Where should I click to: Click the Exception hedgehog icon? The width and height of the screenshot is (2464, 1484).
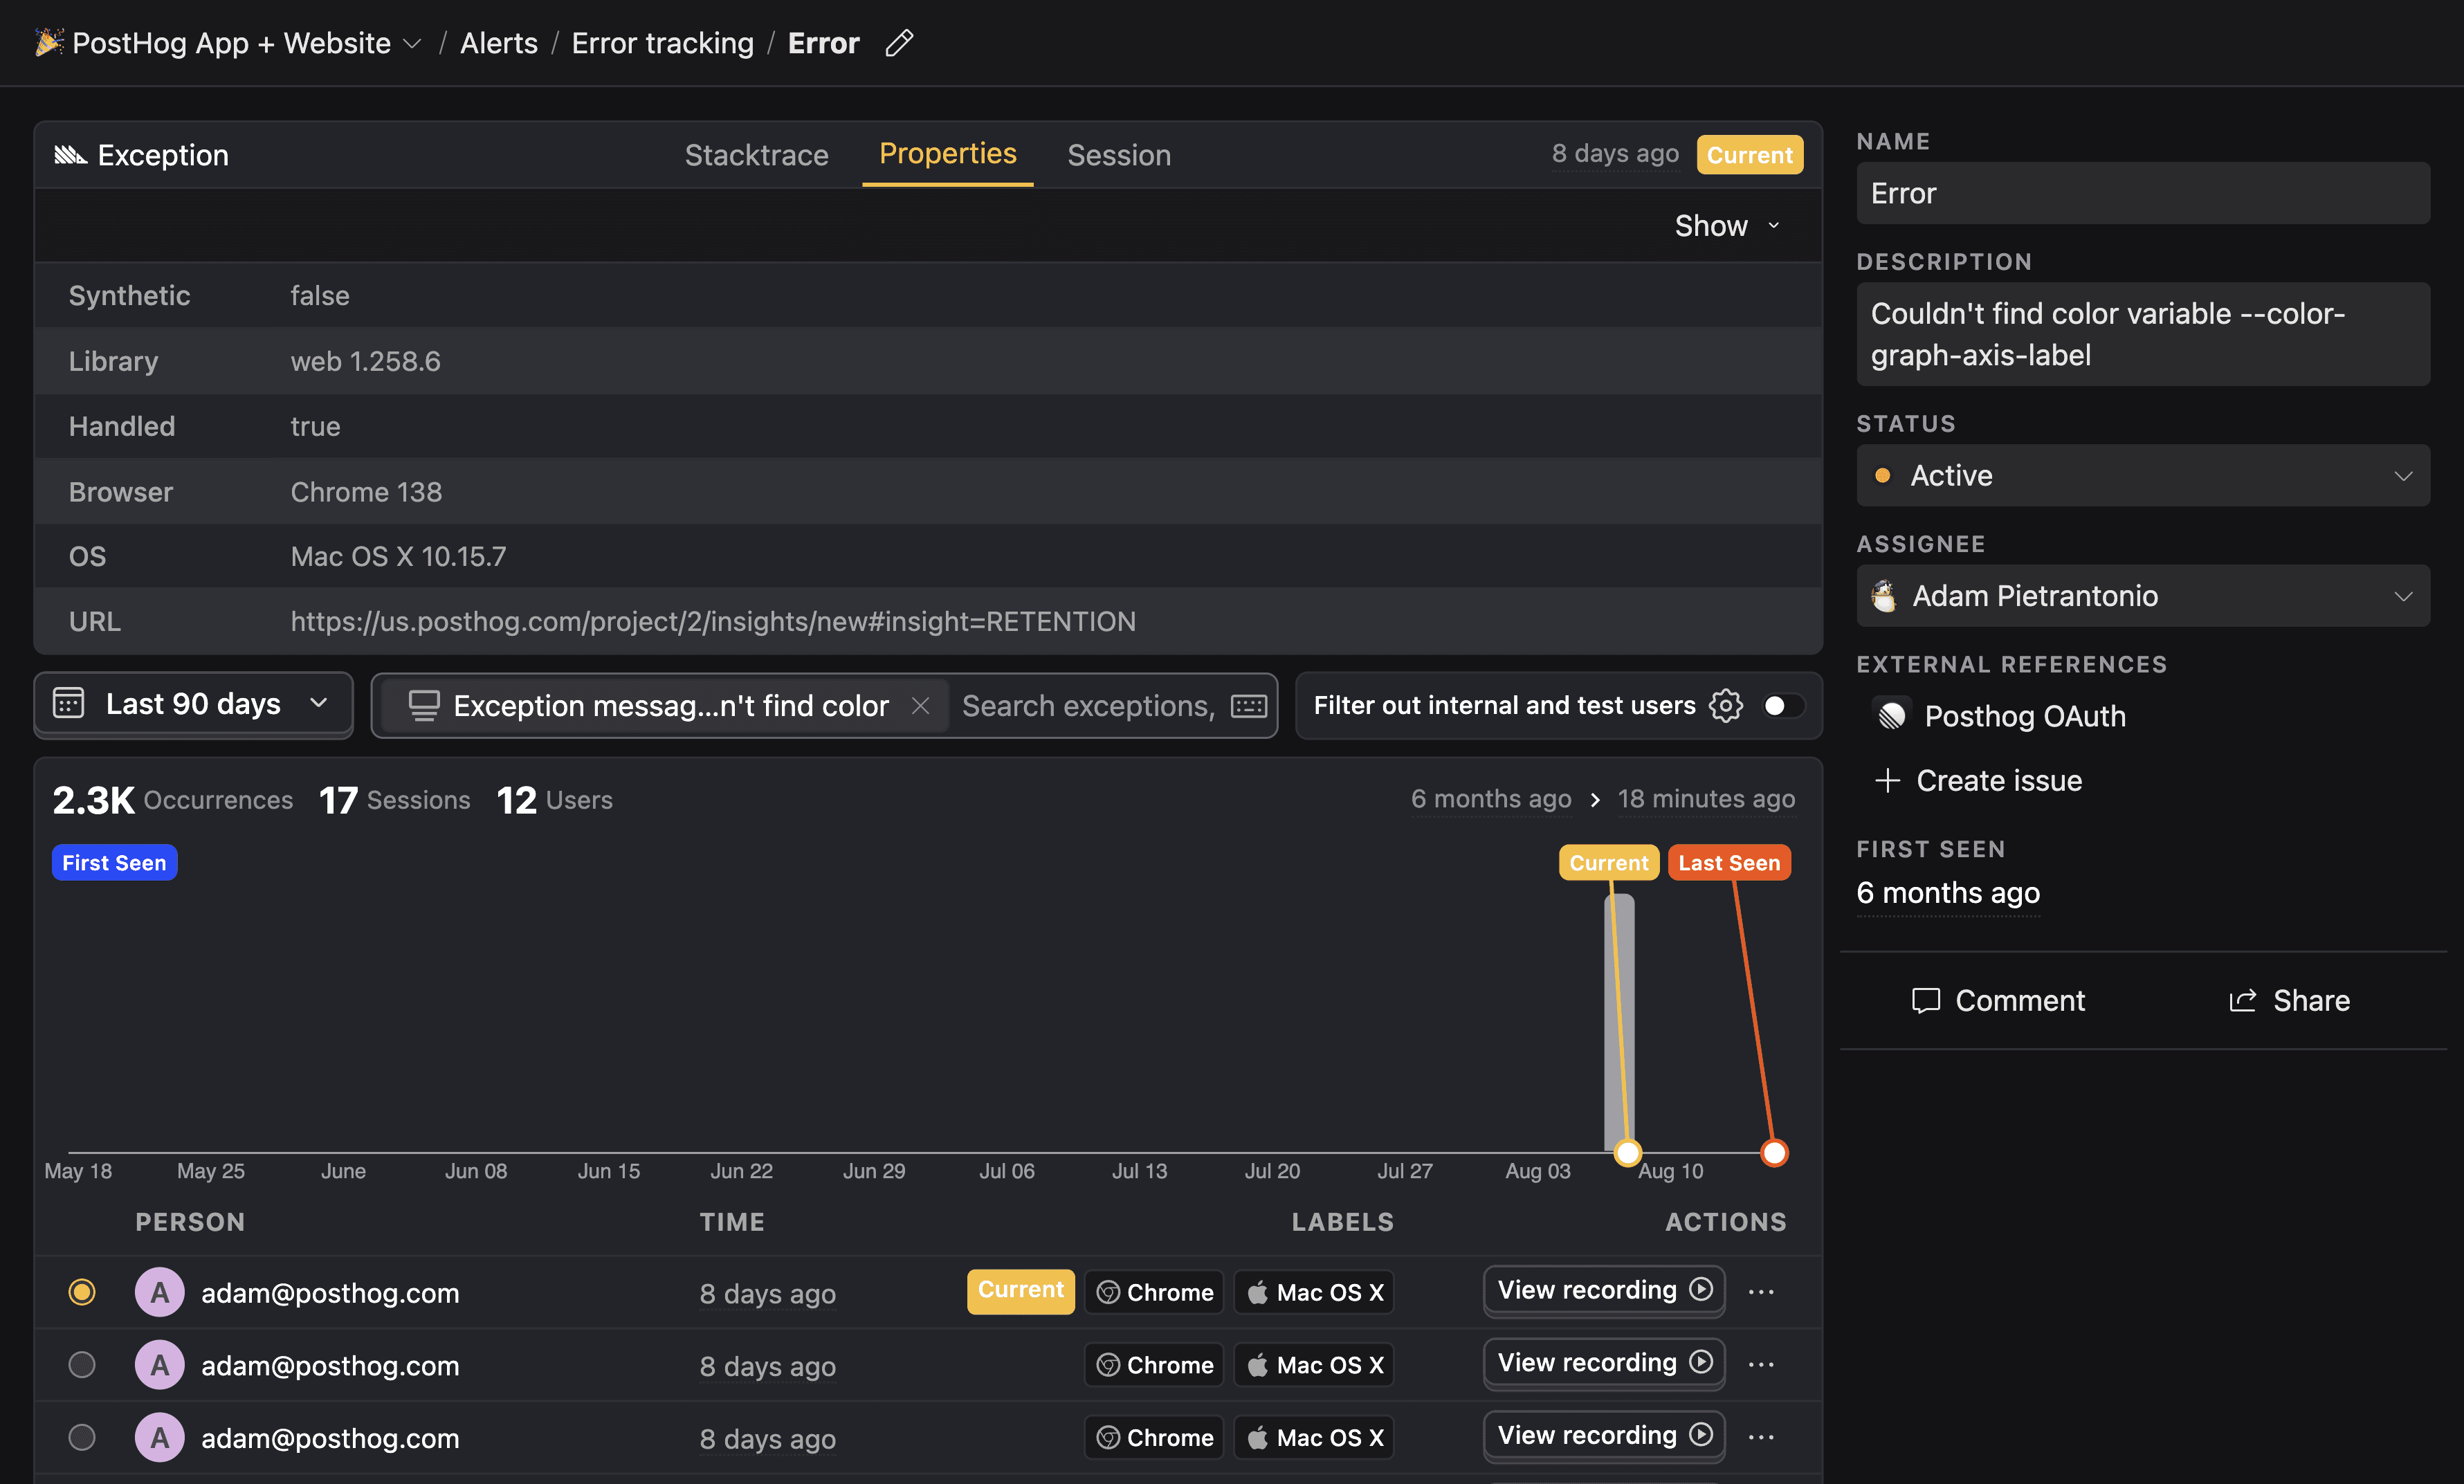click(x=70, y=155)
